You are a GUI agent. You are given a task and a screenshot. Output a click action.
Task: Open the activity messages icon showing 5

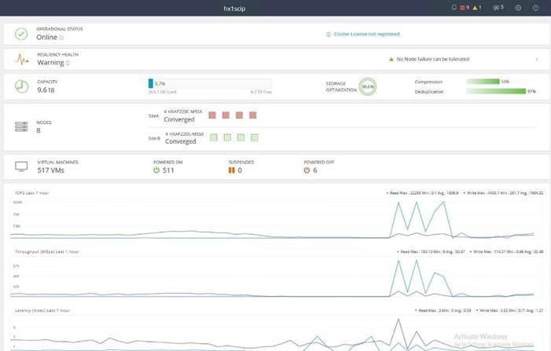[x=497, y=7]
